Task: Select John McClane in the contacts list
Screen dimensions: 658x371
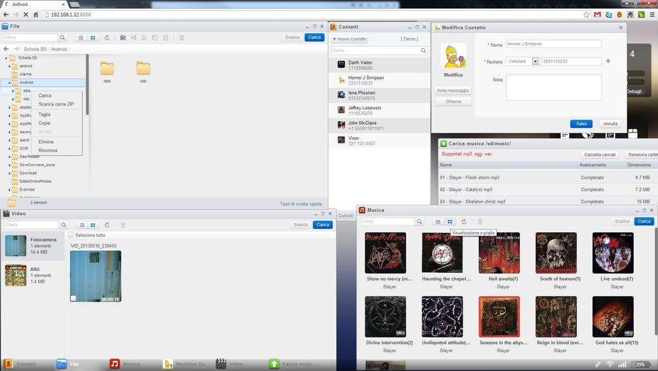Action: 380,126
